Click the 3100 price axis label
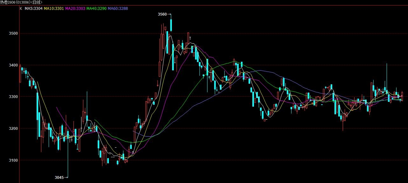This screenshot has width=408, height=183. 13,160
